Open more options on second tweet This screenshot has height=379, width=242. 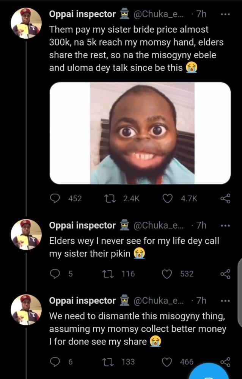(x=226, y=225)
